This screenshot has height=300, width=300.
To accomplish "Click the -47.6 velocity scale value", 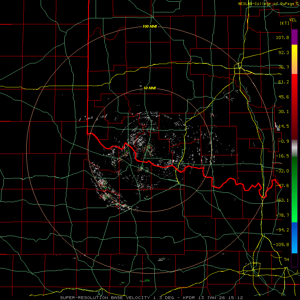I will point(282,186).
